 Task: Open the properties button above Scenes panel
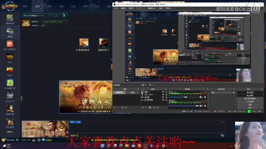[x=145, y=85]
